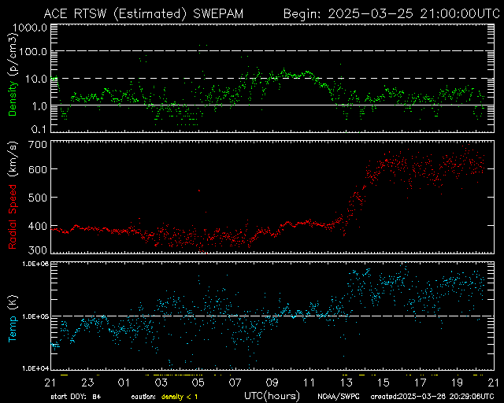Click the "01" hour tick label

124,383
